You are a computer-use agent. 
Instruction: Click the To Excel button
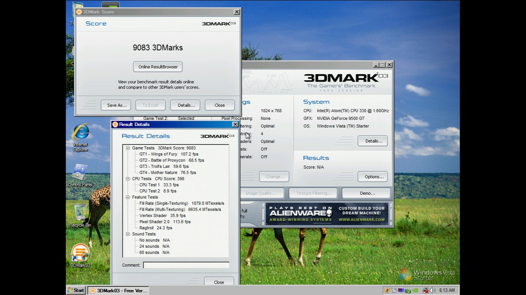pos(151,105)
